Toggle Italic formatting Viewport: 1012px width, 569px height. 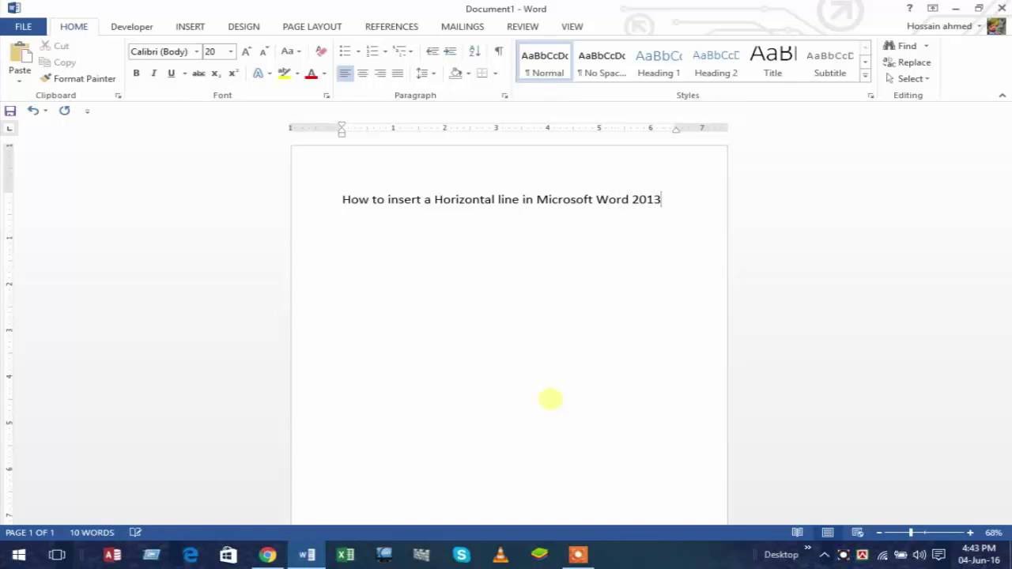tap(153, 73)
